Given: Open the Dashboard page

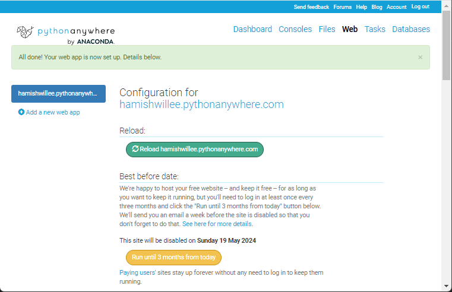Looking at the screenshot, I should pos(252,29).
